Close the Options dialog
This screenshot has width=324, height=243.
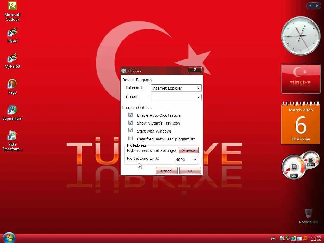[195, 69]
